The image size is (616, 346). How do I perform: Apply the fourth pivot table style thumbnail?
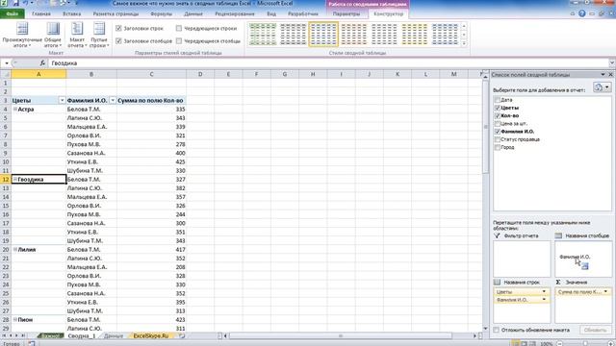point(353,35)
